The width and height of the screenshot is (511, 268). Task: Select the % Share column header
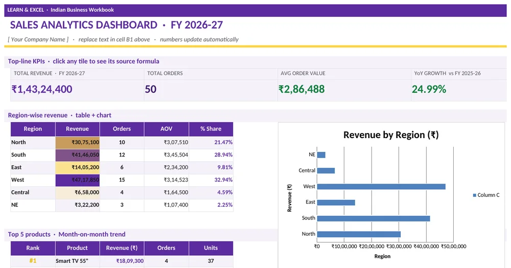pyautogui.click(x=211, y=129)
